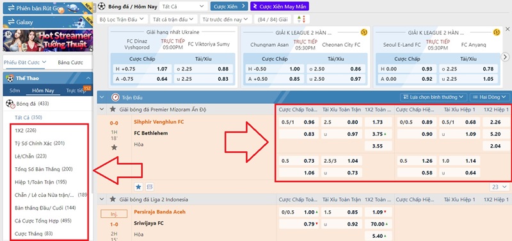This screenshot has width=512, height=241.
Task: Click the 1.07 odds on FC Dinaz card
Action: pyautogui.click(x=141, y=69)
